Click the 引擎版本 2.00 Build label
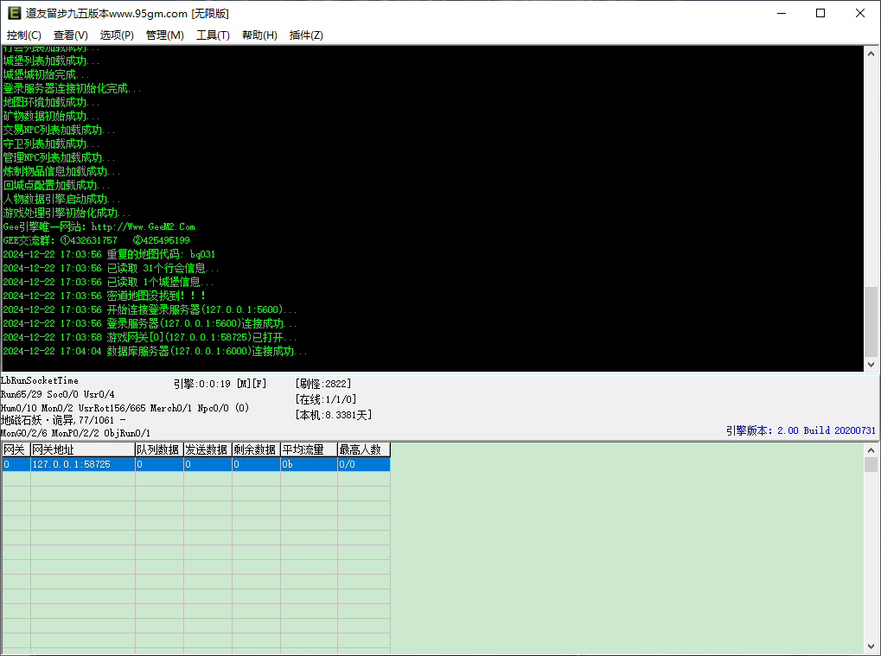 (801, 430)
